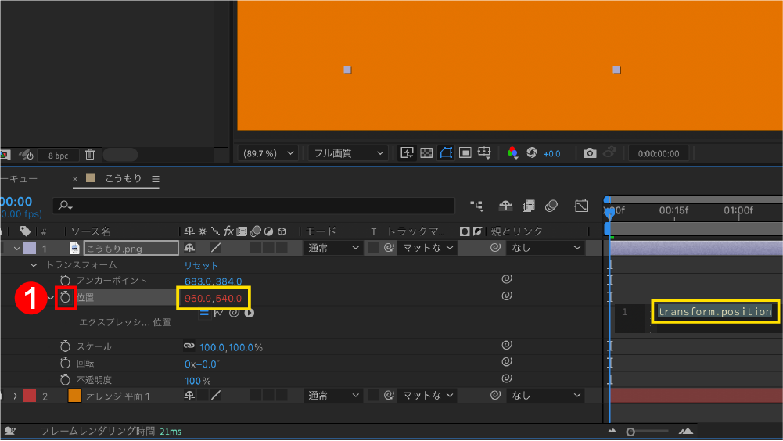This screenshot has height=441, width=783.
Task: Open blend mode dropdown for こうもり.png
Action: (x=332, y=248)
